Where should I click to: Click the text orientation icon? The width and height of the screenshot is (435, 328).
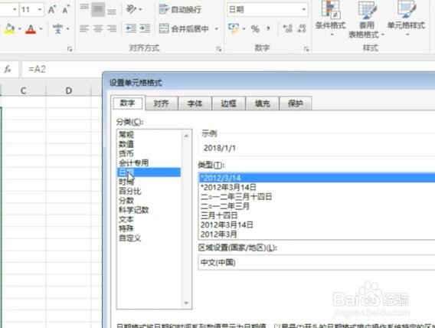[x=131, y=9]
